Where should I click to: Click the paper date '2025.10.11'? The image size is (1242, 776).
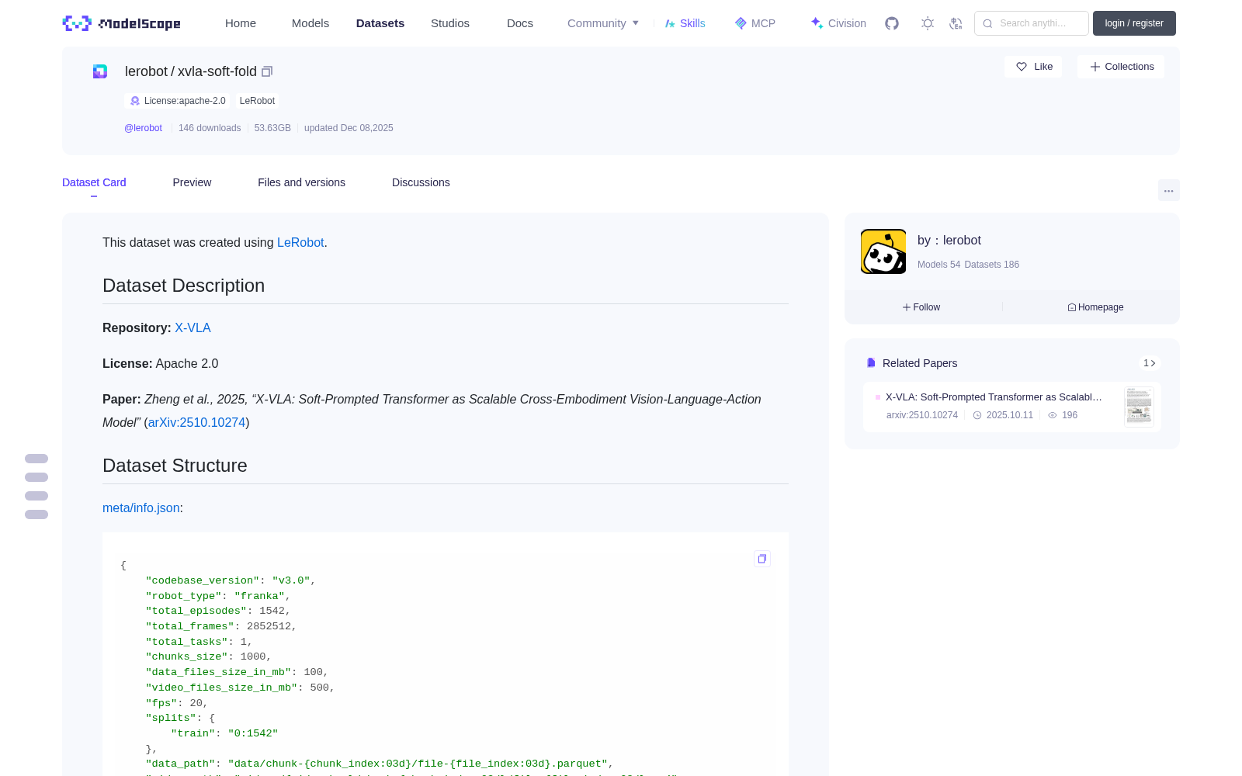(1009, 415)
